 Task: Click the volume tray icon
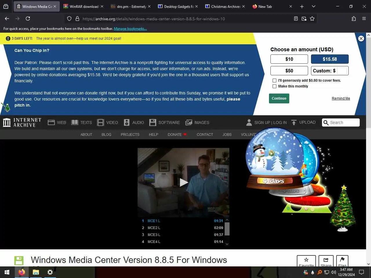click(x=334, y=272)
